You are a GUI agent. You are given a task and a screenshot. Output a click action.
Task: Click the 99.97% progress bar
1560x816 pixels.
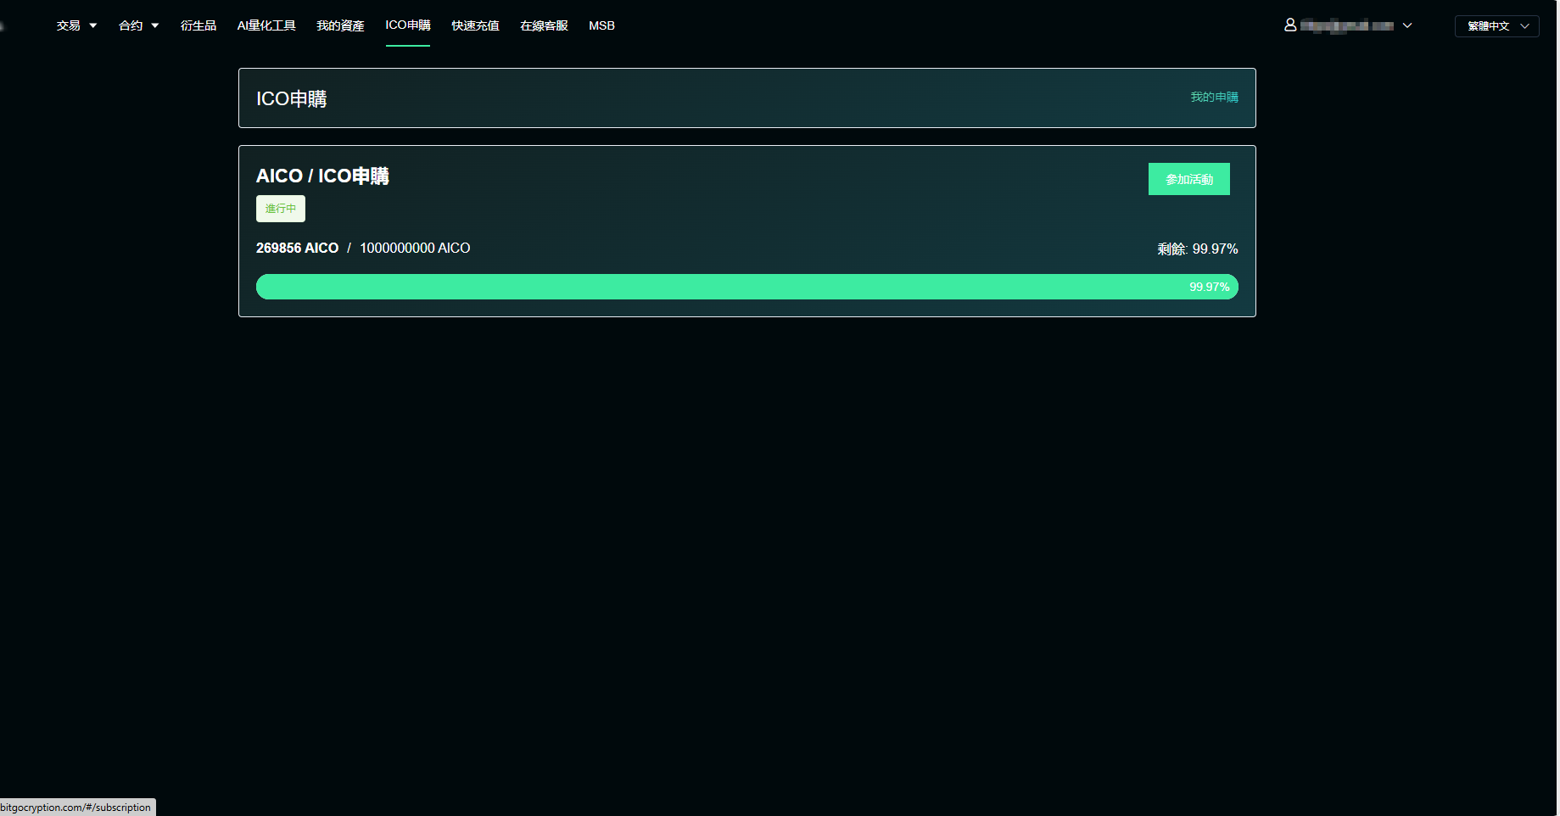(x=746, y=286)
